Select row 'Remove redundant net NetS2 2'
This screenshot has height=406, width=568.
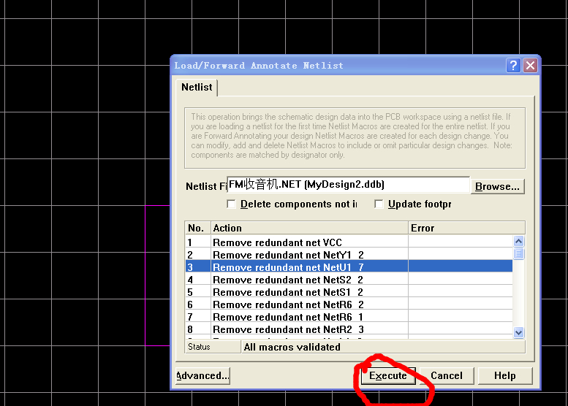349,280
